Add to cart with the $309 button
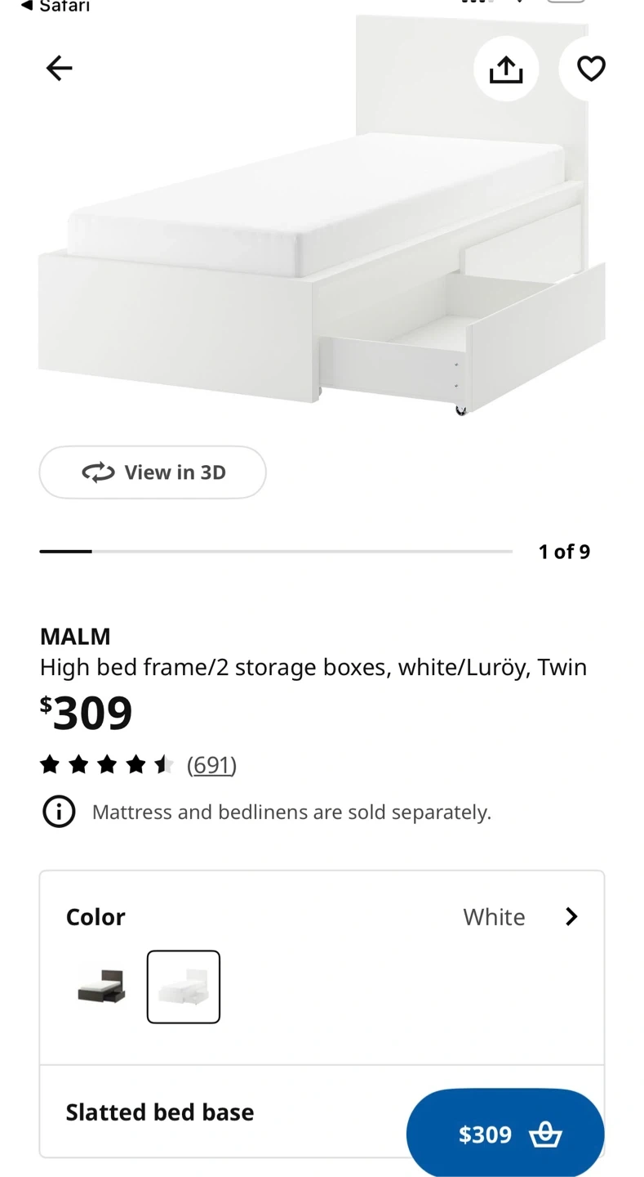This screenshot has height=1177, width=644. 505,1134
